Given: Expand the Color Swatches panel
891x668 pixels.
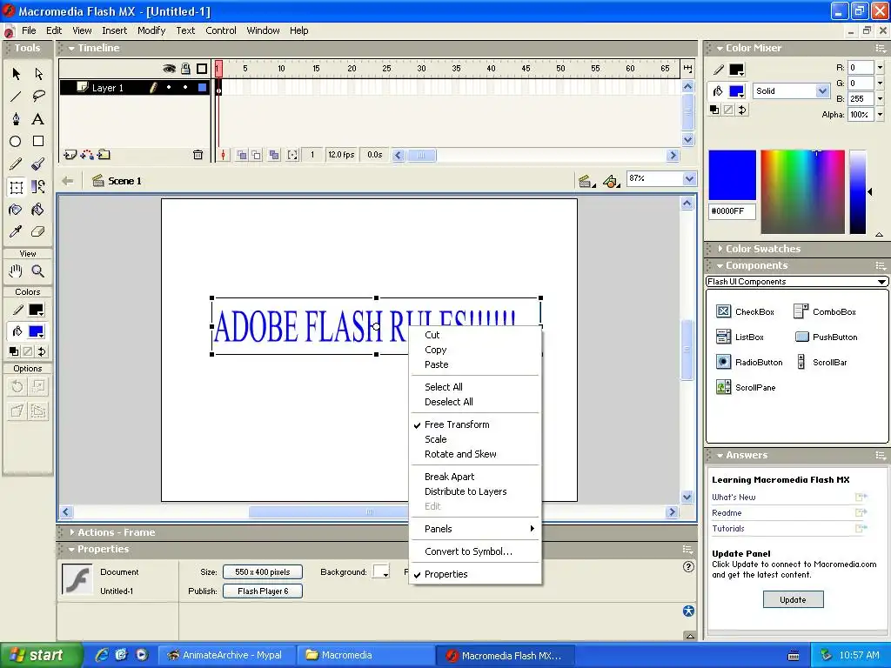Looking at the screenshot, I should point(720,249).
